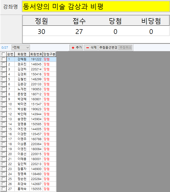The width and height of the screenshot is (170, 192).
Task: Click the 0/27 selection counter
Action: pyautogui.click(x=5, y=48)
